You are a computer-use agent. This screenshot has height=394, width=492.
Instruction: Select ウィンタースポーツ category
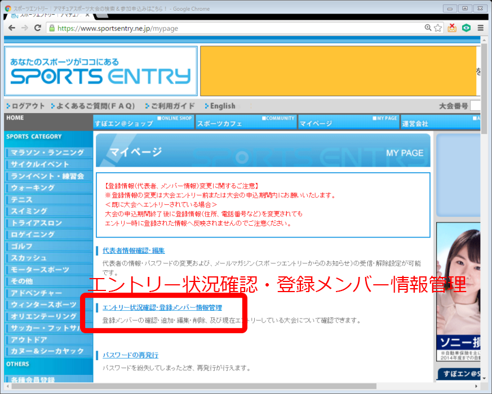(49, 305)
